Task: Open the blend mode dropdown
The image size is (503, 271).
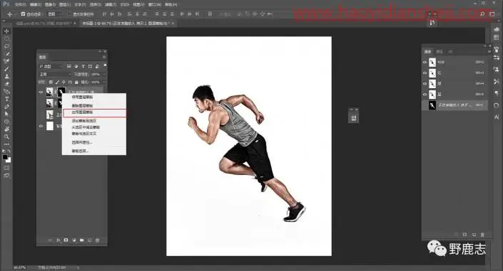Action: (55, 74)
